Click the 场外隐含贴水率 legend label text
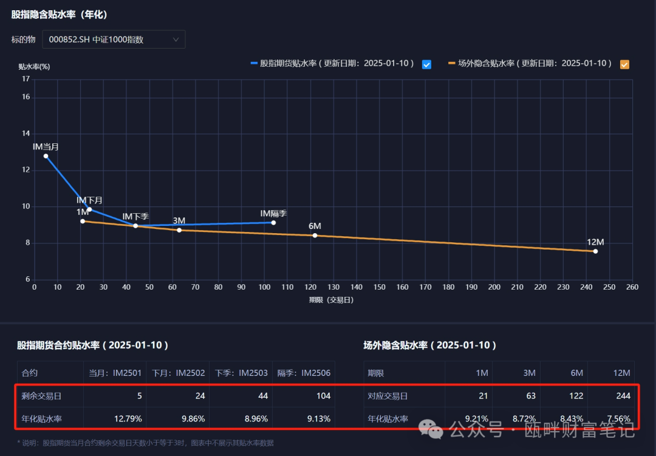The height and width of the screenshot is (456, 656). (x=535, y=63)
